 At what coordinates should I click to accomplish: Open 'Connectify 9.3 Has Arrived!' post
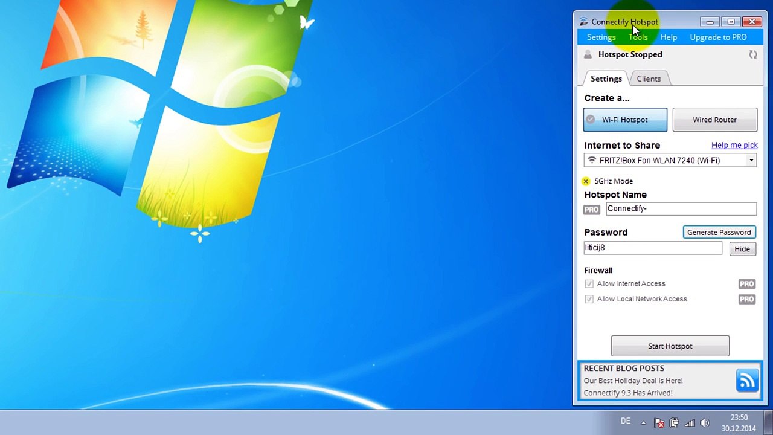point(627,393)
